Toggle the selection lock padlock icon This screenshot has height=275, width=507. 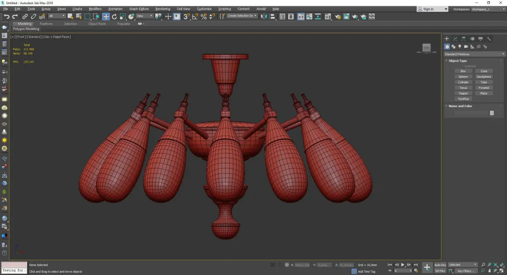tap(279, 265)
